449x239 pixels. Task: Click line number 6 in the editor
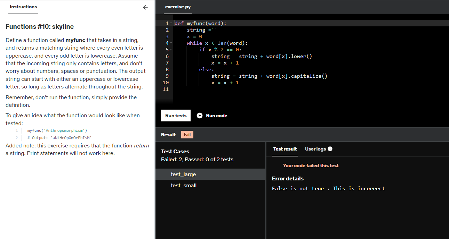[x=167, y=56]
